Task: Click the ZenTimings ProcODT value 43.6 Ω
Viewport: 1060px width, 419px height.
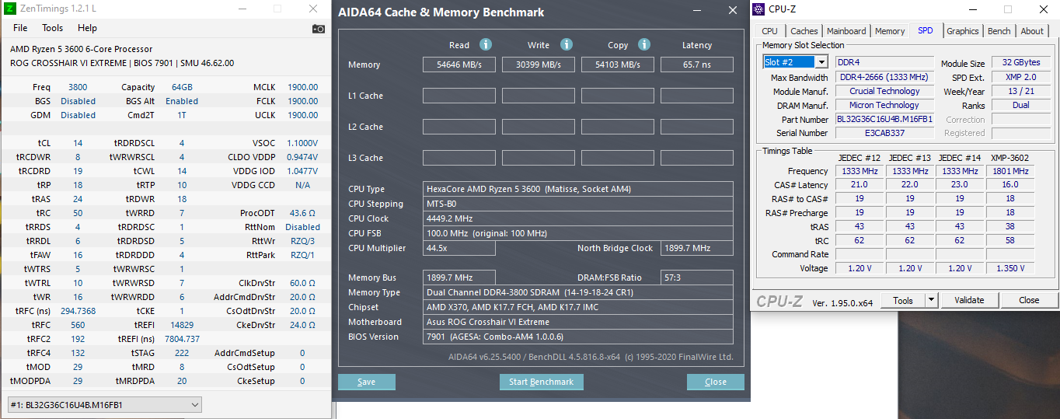Action: coord(302,213)
